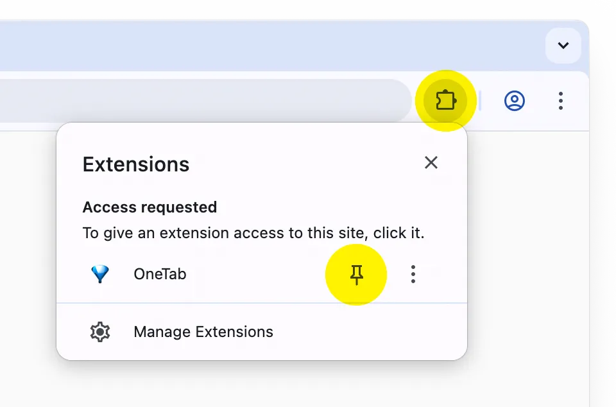This screenshot has height=407, width=616.
Task: Click the empty tab strip area
Action: pyautogui.click(x=257, y=46)
